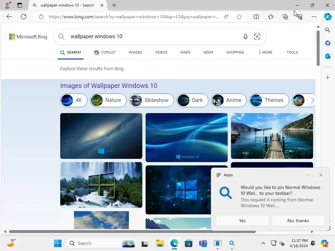Add this page to favorites star
This screenshot has height=251, width=335.
[x=239, y=17]
